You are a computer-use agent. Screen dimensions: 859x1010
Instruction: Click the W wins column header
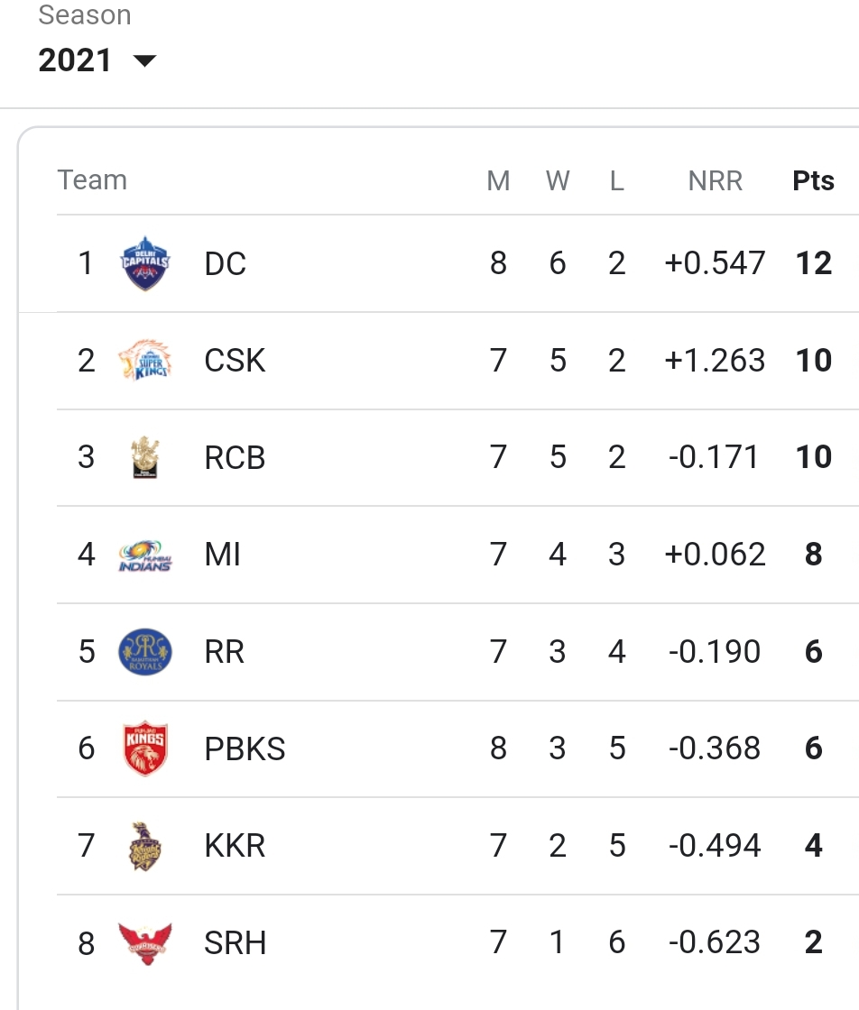click(x=558, y=181)
